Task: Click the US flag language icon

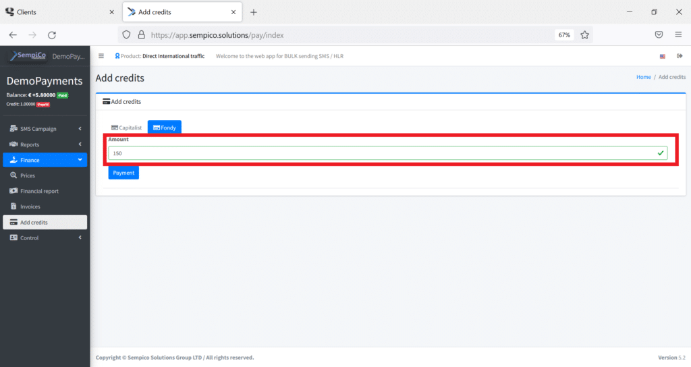Action: (663, 56)
